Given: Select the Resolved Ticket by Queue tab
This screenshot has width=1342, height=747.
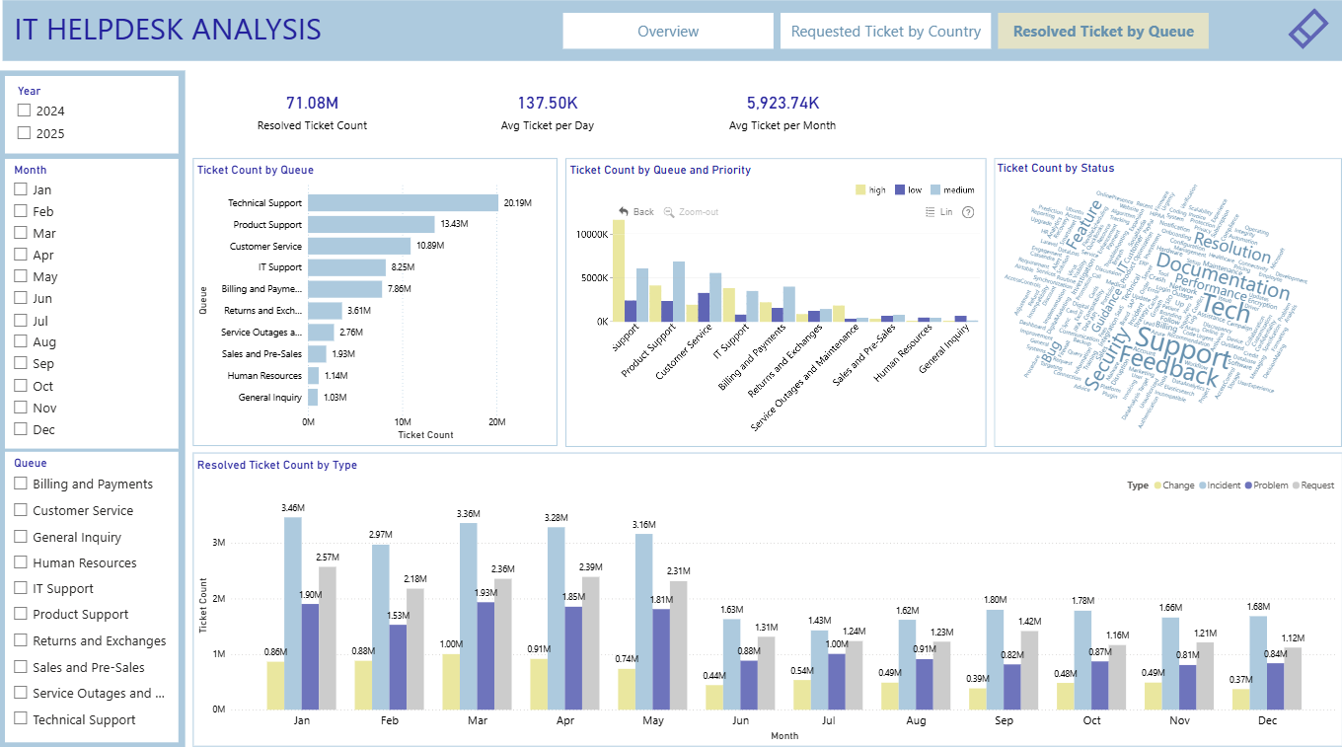Looking at the screenshot, I should 1103,31.
